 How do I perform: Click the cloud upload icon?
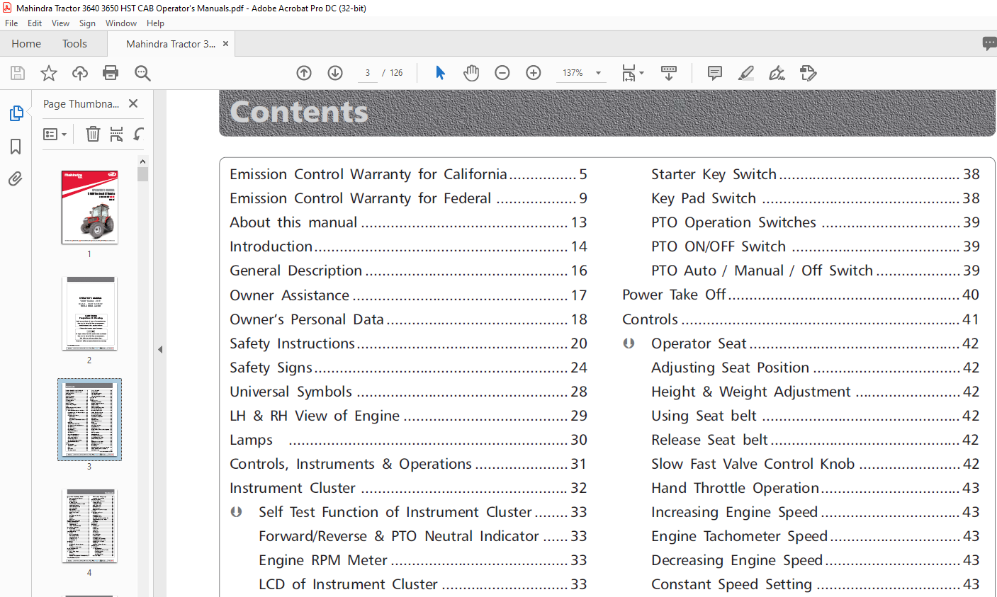click(80, 73)
